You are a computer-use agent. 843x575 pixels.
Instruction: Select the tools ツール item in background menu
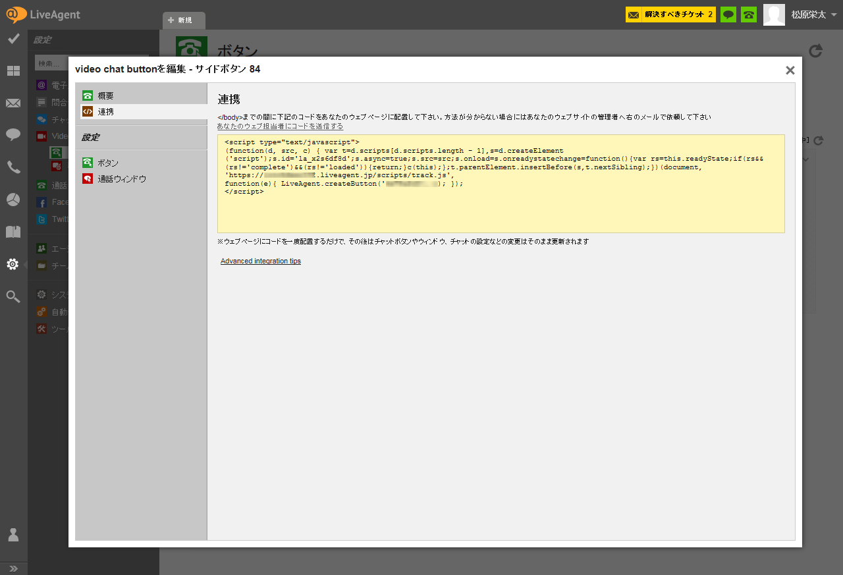(51, 329)
